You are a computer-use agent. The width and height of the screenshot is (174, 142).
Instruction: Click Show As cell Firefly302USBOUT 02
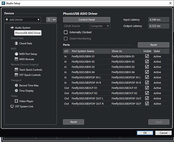click(x=124, y=93)
